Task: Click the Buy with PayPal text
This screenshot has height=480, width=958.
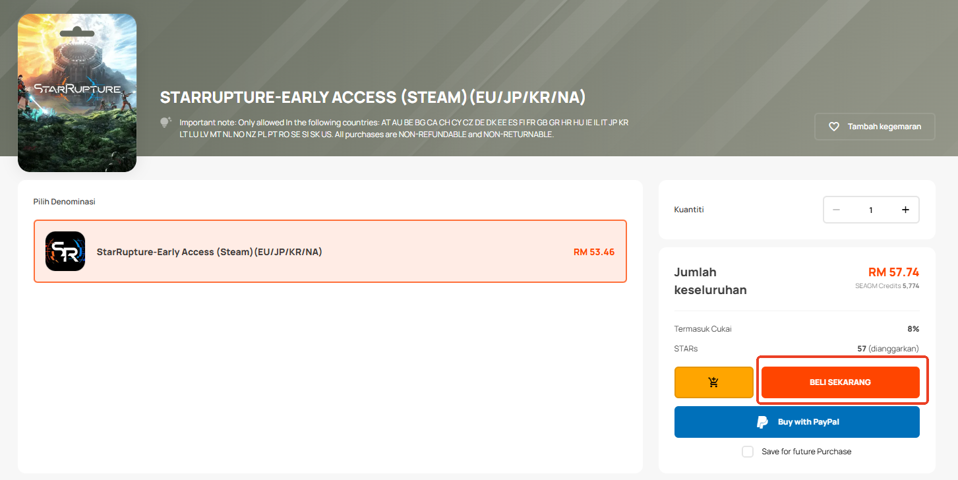Action: point(808,422)
